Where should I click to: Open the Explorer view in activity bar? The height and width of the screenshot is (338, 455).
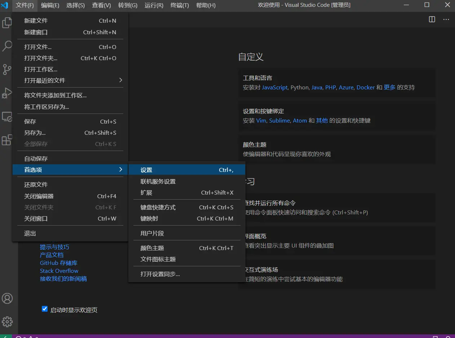[x=7, y=23]
